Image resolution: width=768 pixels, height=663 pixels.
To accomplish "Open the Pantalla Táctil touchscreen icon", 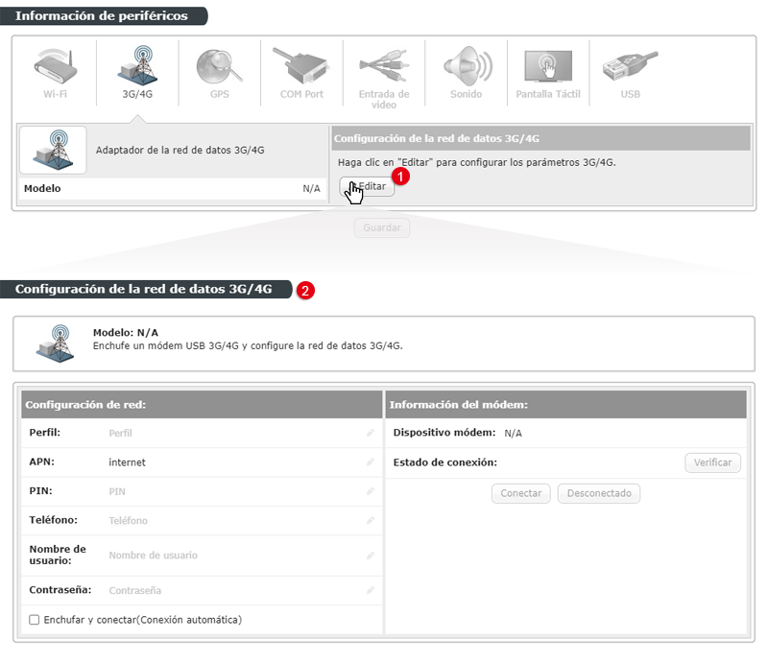I will click(548, 66).
